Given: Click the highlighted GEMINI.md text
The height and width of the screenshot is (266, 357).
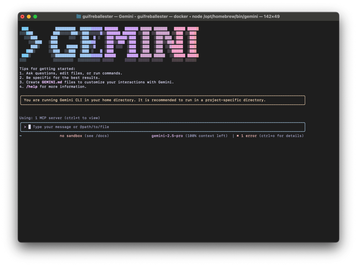Looking at the screenshot, I should pos(52,82).
